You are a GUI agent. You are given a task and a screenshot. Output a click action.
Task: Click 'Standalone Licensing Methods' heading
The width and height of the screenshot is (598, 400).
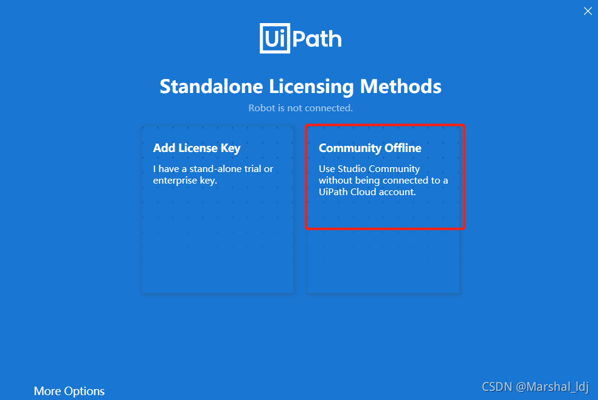[x=301, y=86]
